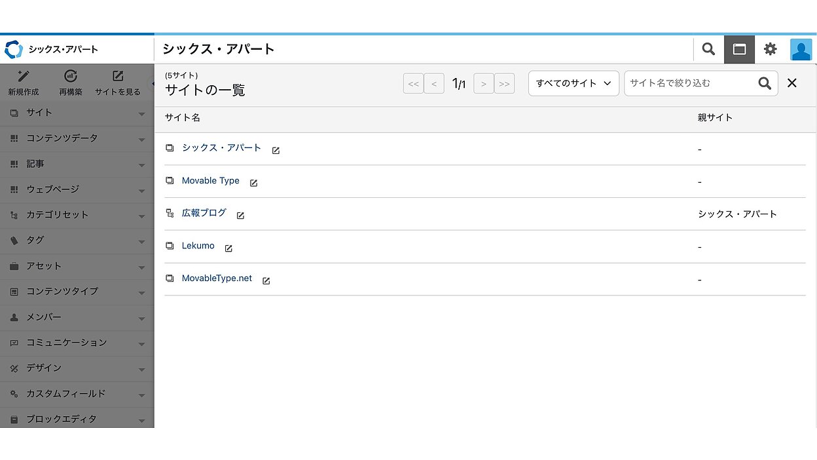The width and height of the screenshot is (817, 460).
Task: Expand the コンテンツデータ sidebar menu
Action: (77, 138)
